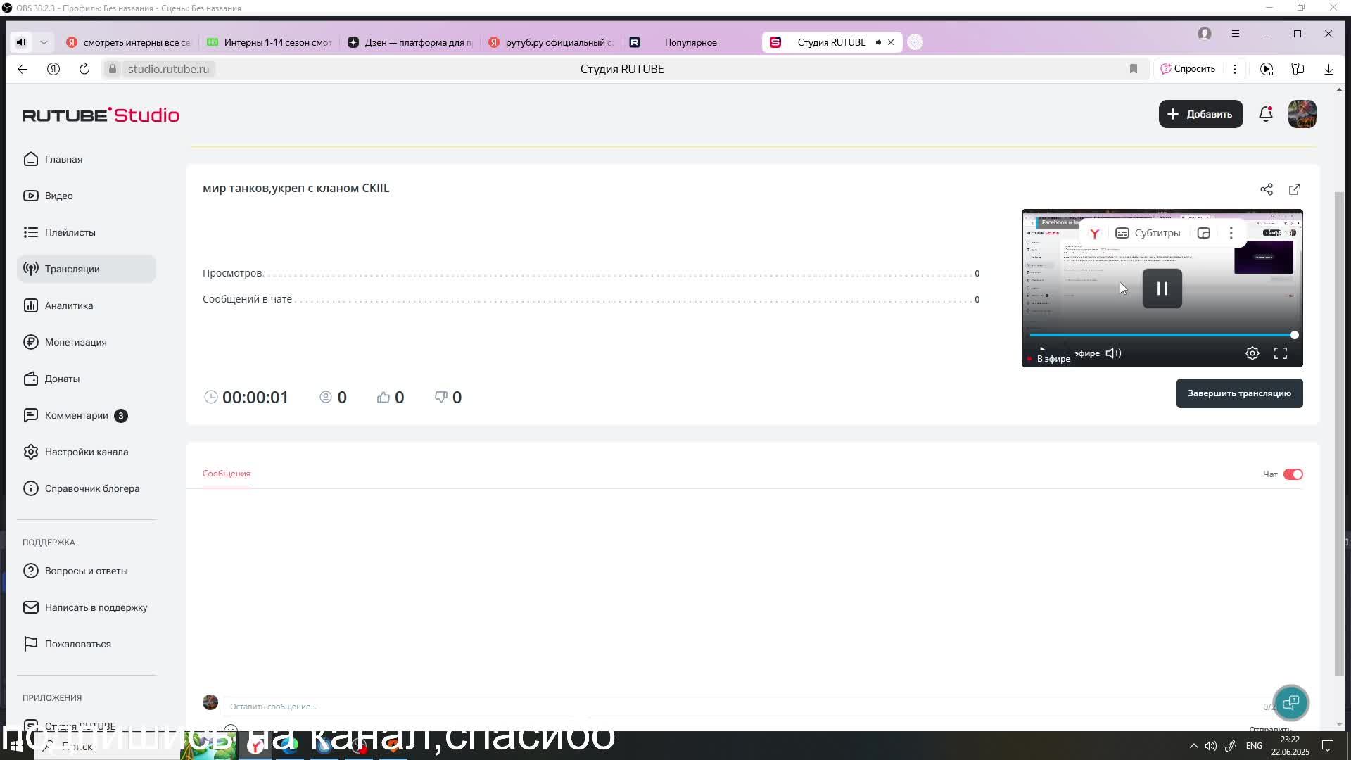1351x760 pixels.
Task: Mute audio on Студия RUTUBE tab
Action: (x=879, y=42)
